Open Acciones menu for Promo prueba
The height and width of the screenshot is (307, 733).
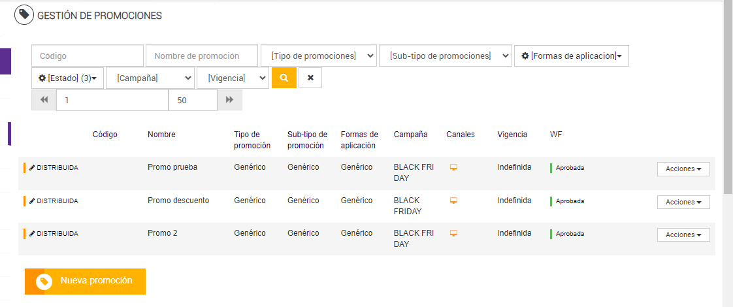coord(683,169)
